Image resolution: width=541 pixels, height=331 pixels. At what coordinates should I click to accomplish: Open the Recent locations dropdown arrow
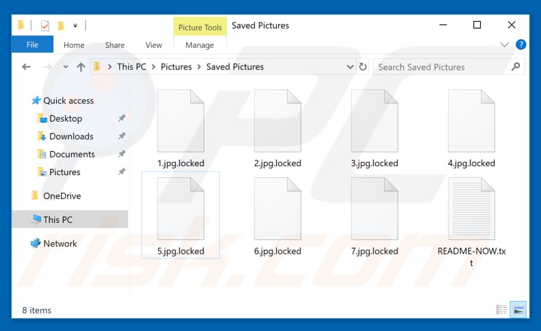tap(66, 67)
